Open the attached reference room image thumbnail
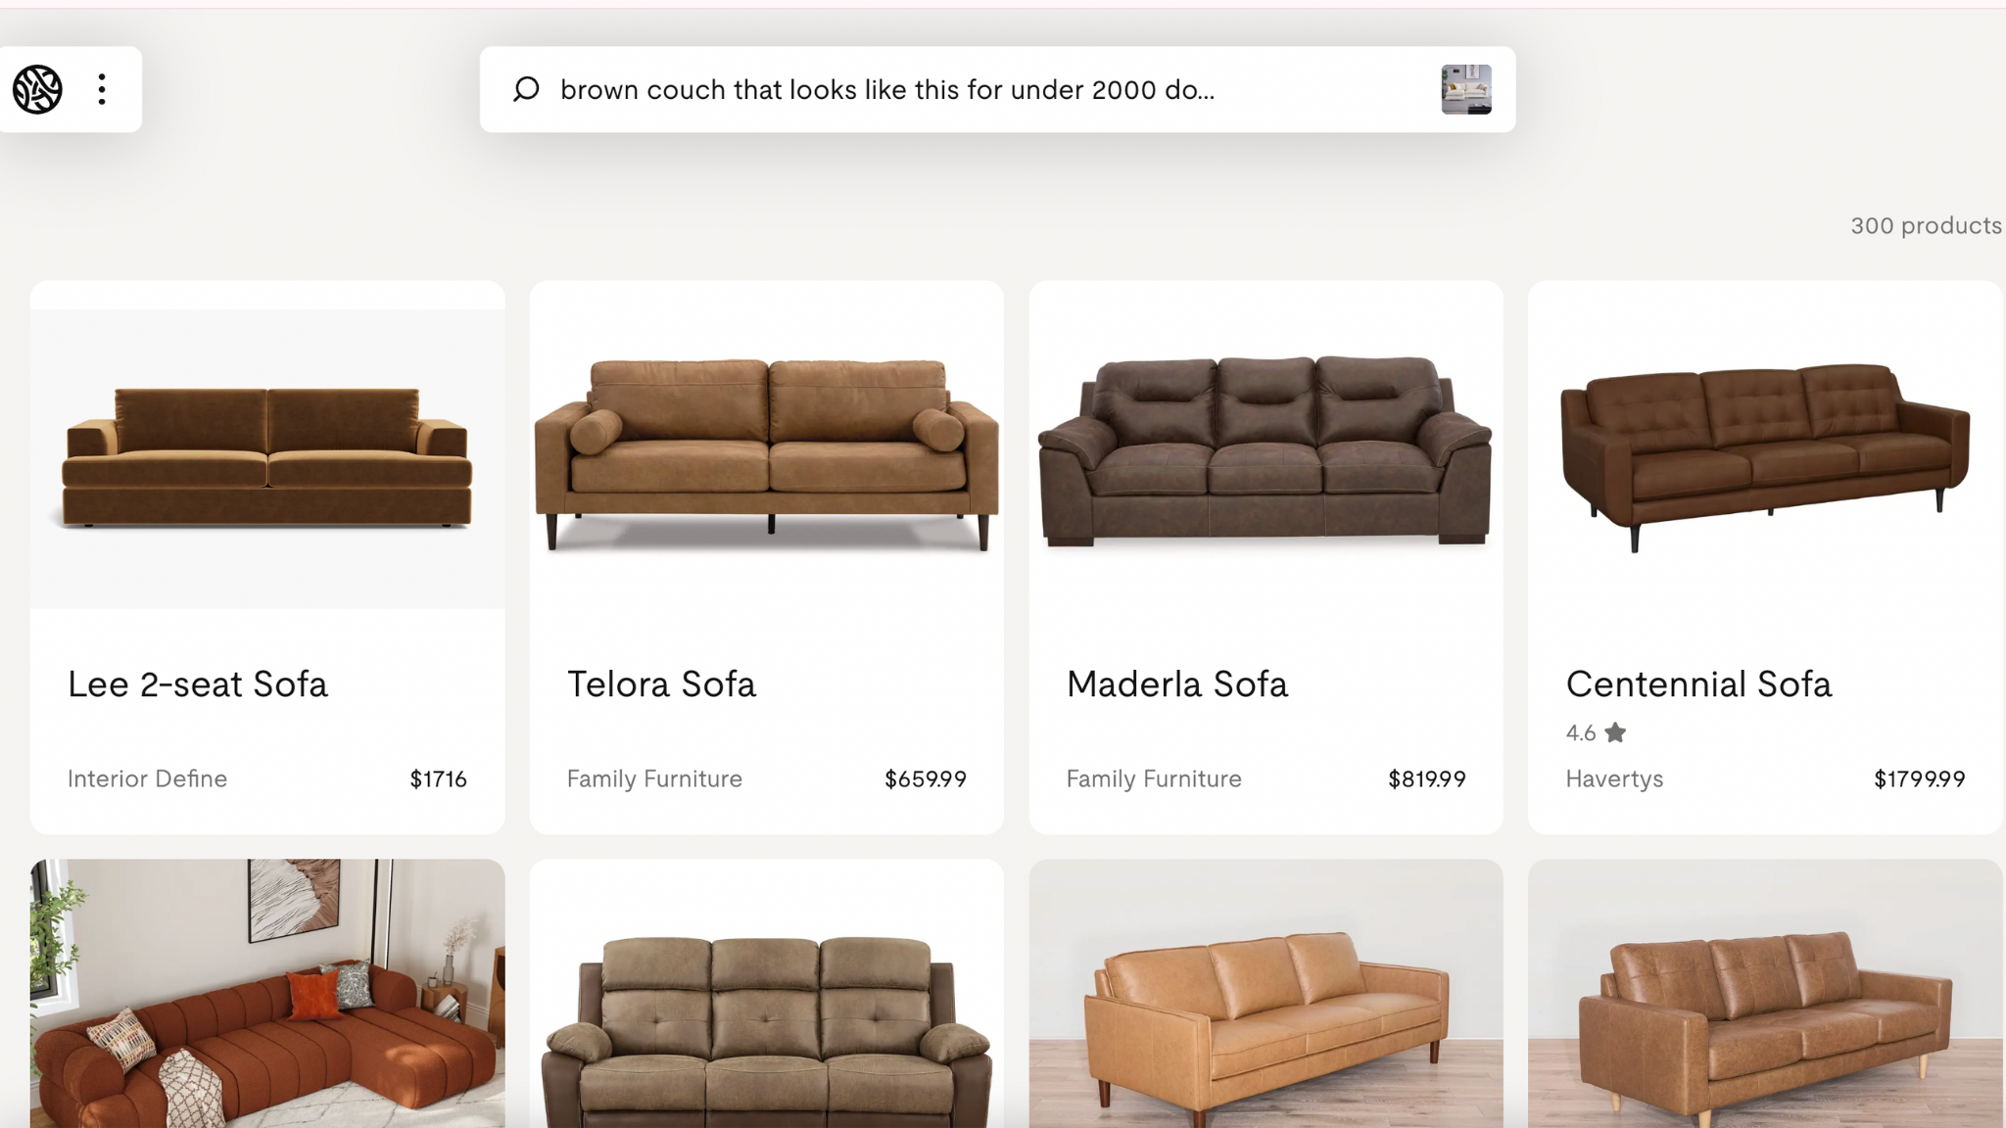The image size is (2006, 1128). pos(1466,89)
